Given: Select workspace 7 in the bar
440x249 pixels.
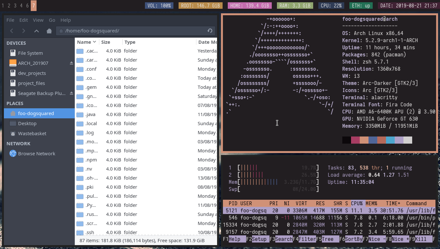Looking at the screenshot, I should click(x=34, y=6).
